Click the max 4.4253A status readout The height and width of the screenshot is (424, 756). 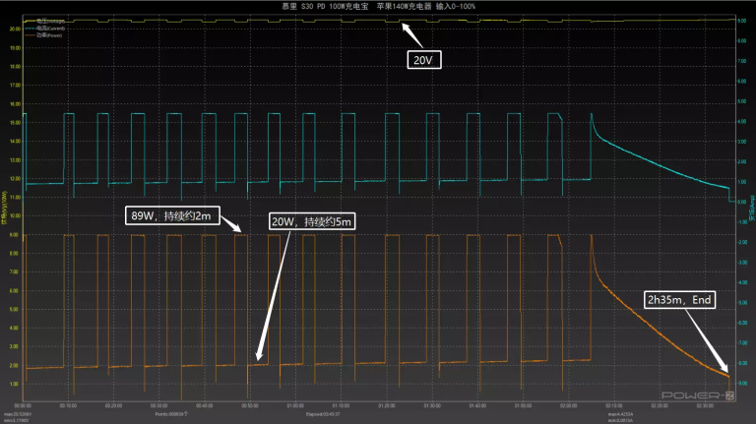click(x=620, y=414)
